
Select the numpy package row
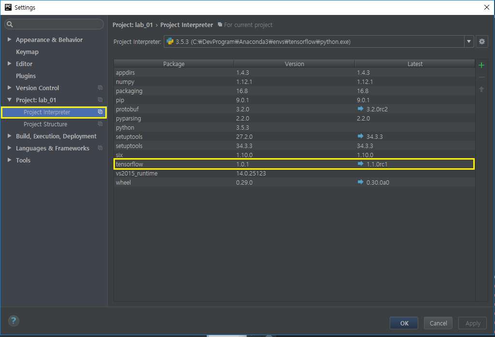(294, 81)
